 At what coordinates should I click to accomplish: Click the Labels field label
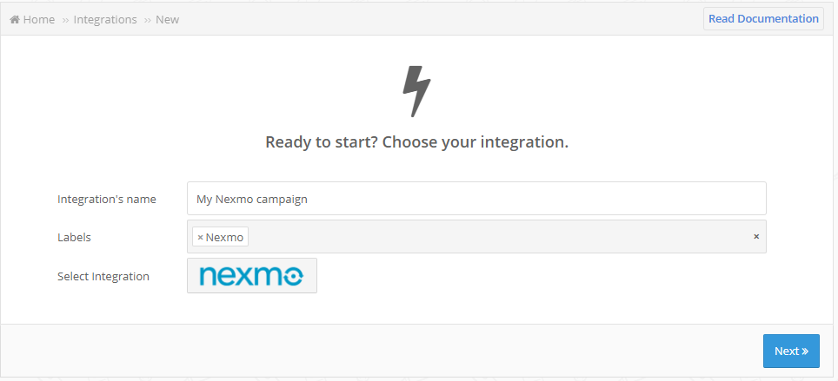(74, 238)
